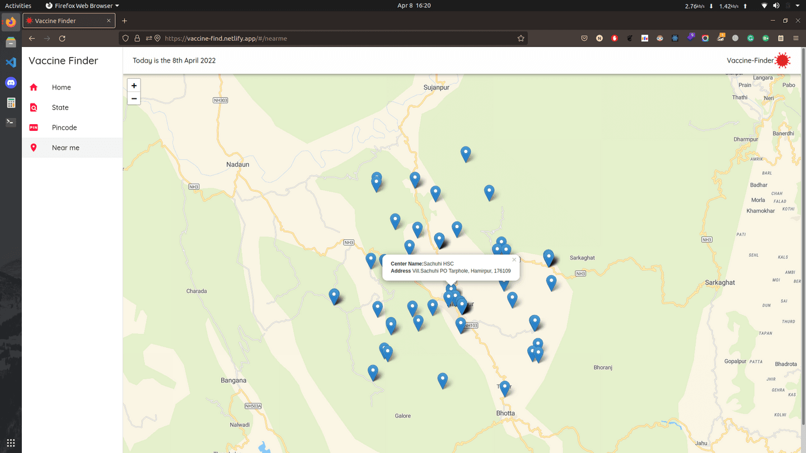Image resolution: width=806 pixels, height=453 pixels.
Task: Open the clock and calendar panel
Action: [x=414, y=6]
